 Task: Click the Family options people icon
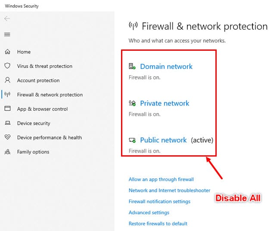[7, 151]
